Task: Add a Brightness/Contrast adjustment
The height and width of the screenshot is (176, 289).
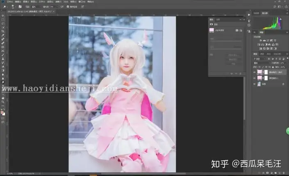Action: (261, 41)
